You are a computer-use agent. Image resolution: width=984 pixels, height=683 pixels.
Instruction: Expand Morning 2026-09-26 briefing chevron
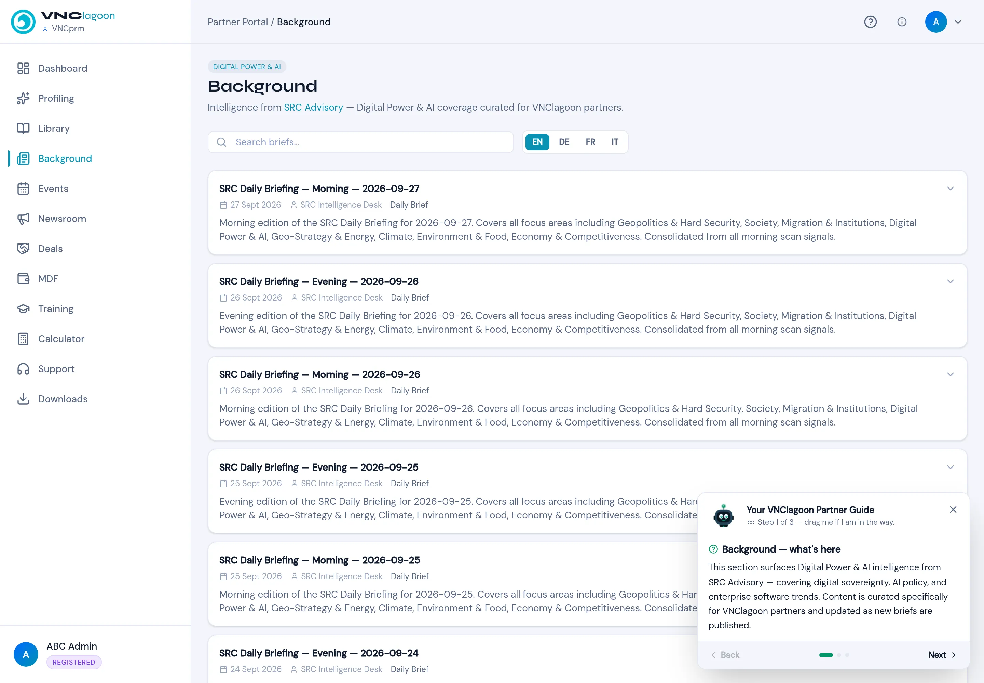coord(950,374)
